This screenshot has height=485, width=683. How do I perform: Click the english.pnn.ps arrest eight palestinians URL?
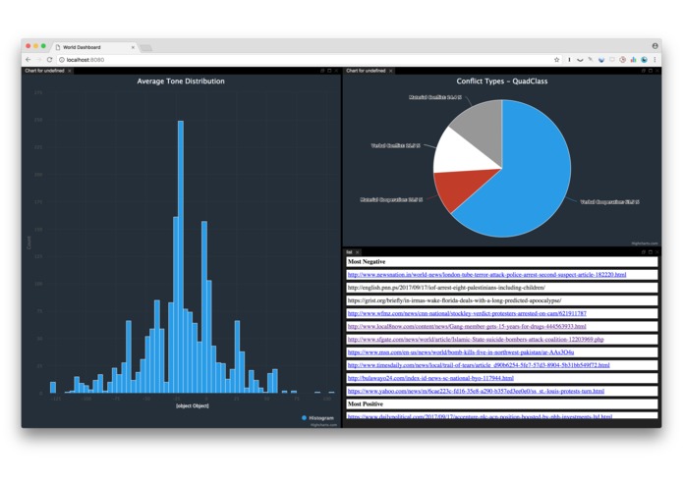(x=446, y=288)
